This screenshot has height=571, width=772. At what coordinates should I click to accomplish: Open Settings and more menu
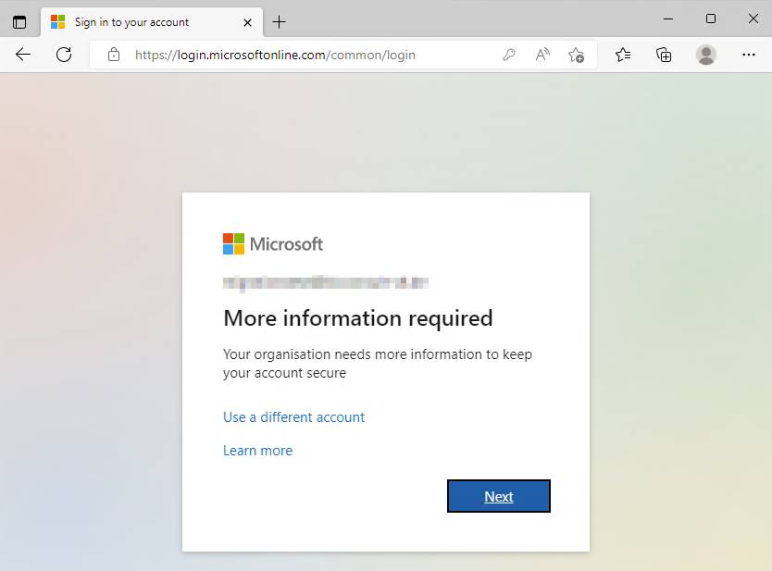(748, 55)
